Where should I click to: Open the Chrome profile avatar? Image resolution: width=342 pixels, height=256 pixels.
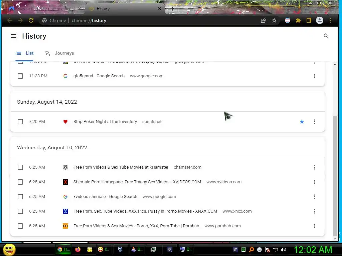(x=320, y=20)
